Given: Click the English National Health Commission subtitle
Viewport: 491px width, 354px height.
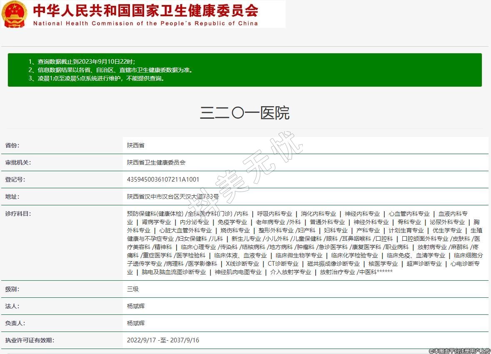Looking at the screenshot, I should coord(145,23).
